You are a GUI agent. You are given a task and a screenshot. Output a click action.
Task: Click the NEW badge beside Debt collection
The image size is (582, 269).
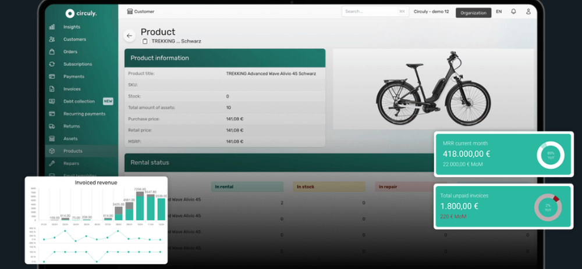[x=108, y=101]
